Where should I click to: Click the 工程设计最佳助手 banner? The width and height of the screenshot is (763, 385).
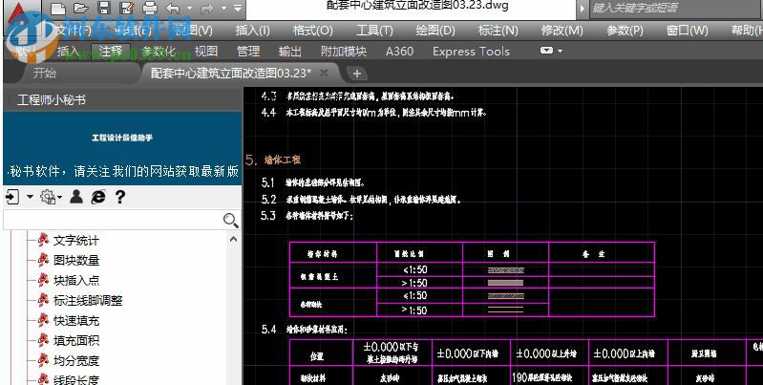point(122,139)
